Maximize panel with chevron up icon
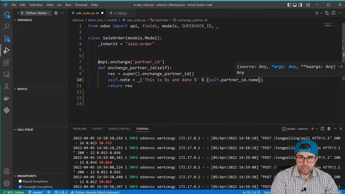The width and height of the screenshot is (345, 194). pyautogui.click(x=335, y=129)
